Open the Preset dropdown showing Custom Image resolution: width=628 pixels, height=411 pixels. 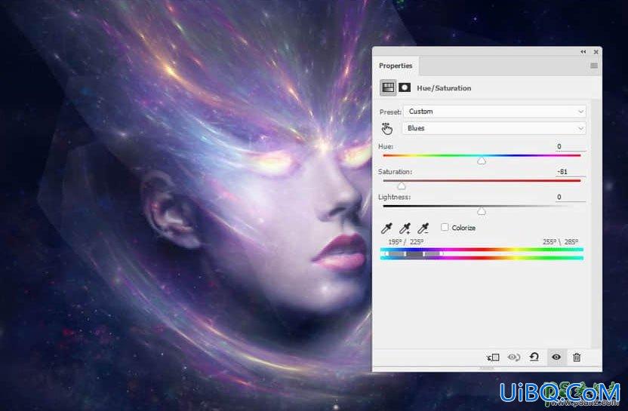point(494,112)
